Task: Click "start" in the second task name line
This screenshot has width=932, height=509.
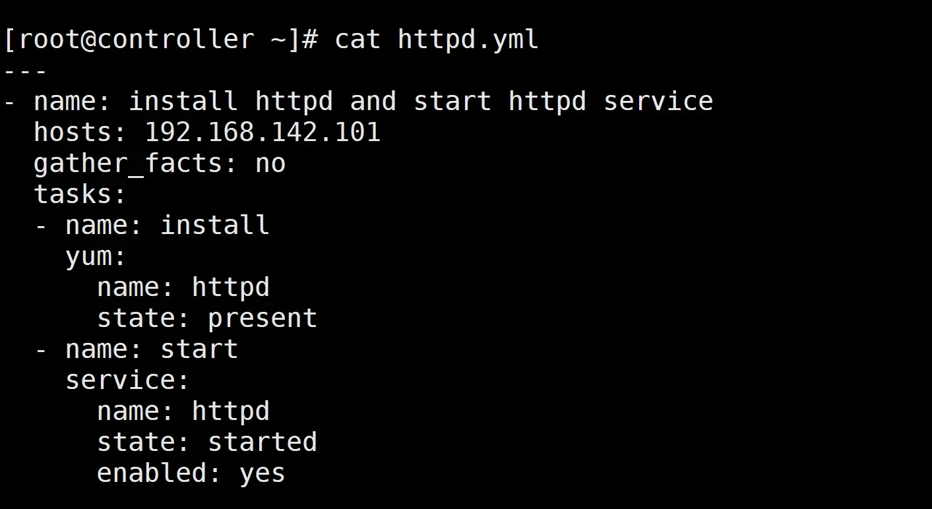Action: point(199,349)
